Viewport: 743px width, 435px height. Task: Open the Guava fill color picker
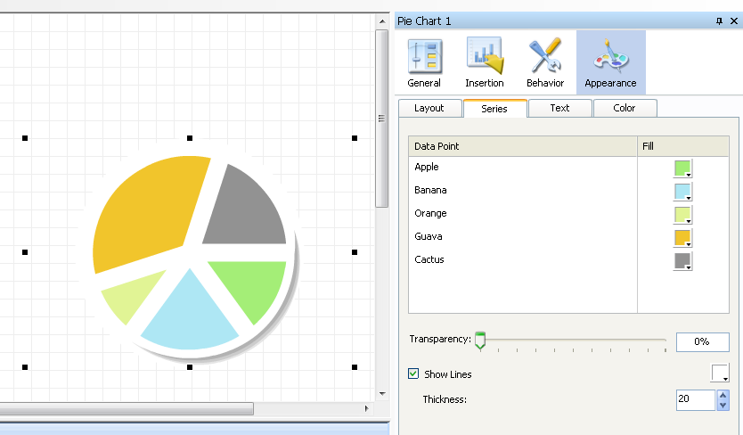(683, 238)
